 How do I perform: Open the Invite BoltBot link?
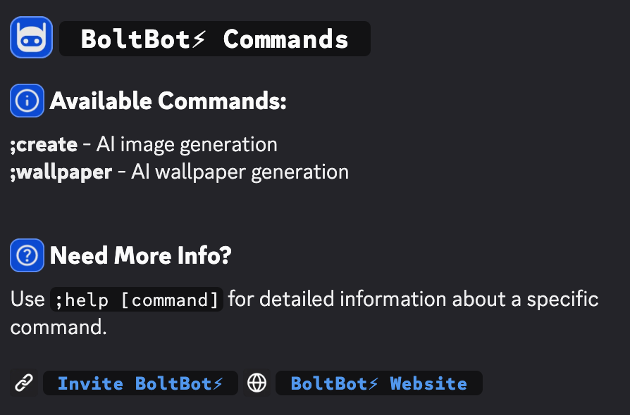(140, 383)
